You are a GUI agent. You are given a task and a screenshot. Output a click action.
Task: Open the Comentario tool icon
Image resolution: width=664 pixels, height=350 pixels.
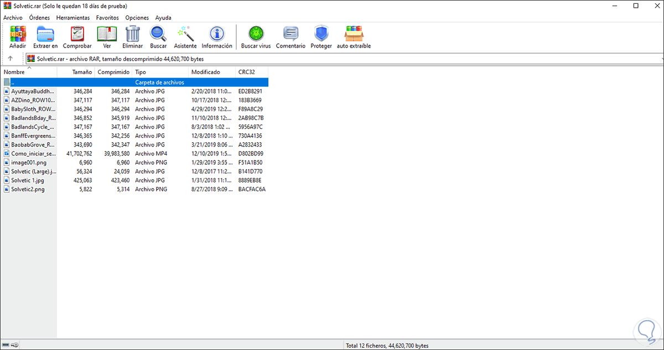click(290, 34)
